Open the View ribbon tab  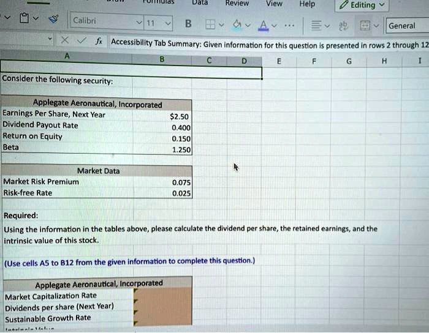click(274, 4)
